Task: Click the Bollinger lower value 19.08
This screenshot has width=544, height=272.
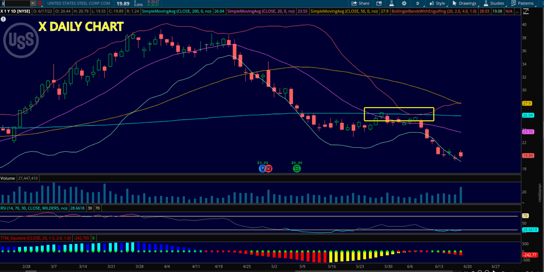Action: pos(497,11)
